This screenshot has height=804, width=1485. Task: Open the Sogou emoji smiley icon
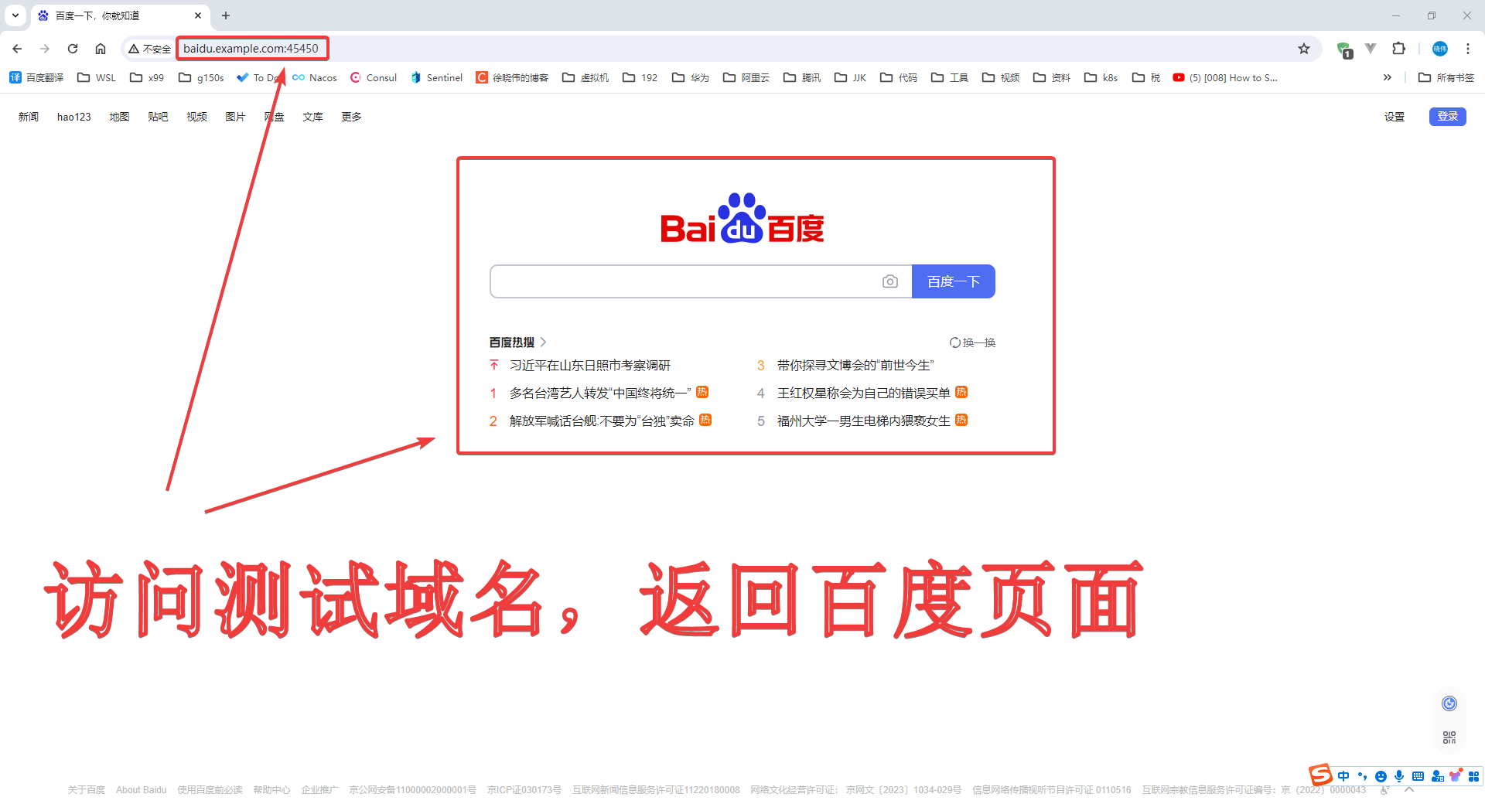pos(1381,776)
